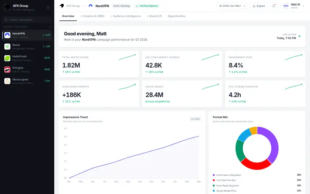The image size is (310, 194).
Task: Click the purple Livestream Integration donut segment
Action: click(274, 143)
